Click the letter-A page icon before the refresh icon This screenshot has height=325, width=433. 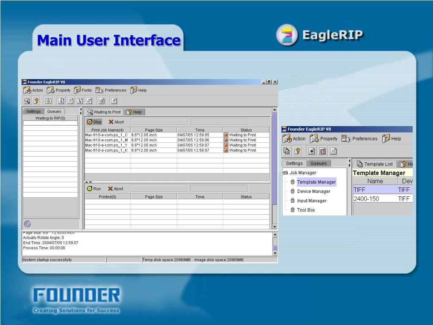80,101
